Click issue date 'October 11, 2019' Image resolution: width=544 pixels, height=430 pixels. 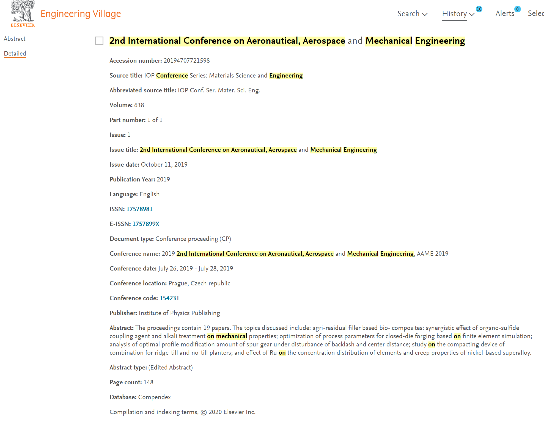pyautogui.click(x=164, y=164)
